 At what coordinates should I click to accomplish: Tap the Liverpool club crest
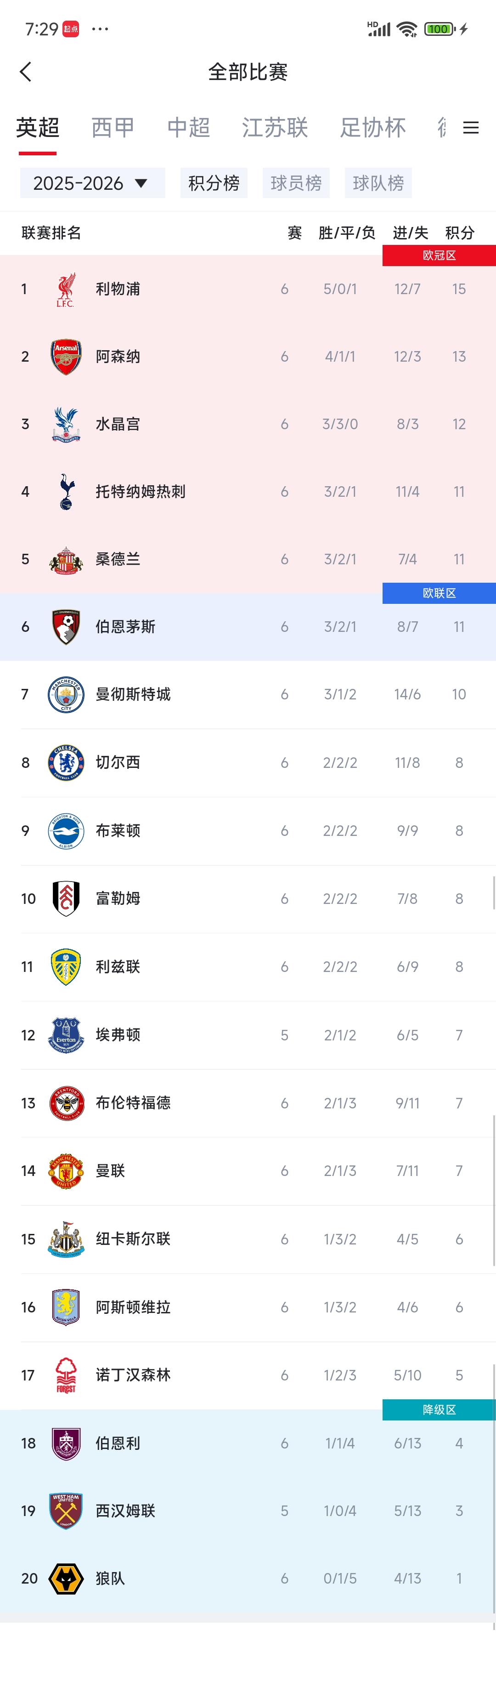[x=65, y=290]
